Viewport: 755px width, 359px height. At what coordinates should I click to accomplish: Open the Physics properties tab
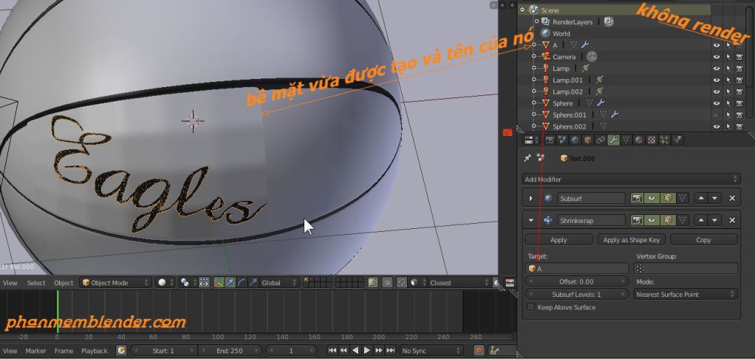tap(677, 140)
